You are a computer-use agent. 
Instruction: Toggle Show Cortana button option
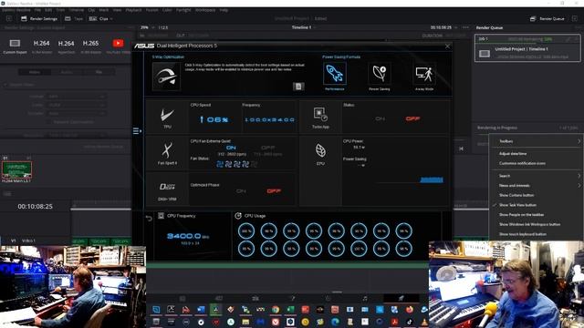pyautogui.click(x=516, y=195)
